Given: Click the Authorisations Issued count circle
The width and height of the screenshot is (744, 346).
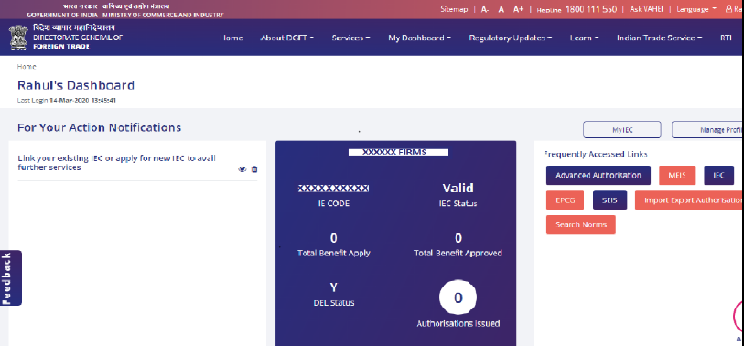Looking at the screenshot, I should pos(458,297).
